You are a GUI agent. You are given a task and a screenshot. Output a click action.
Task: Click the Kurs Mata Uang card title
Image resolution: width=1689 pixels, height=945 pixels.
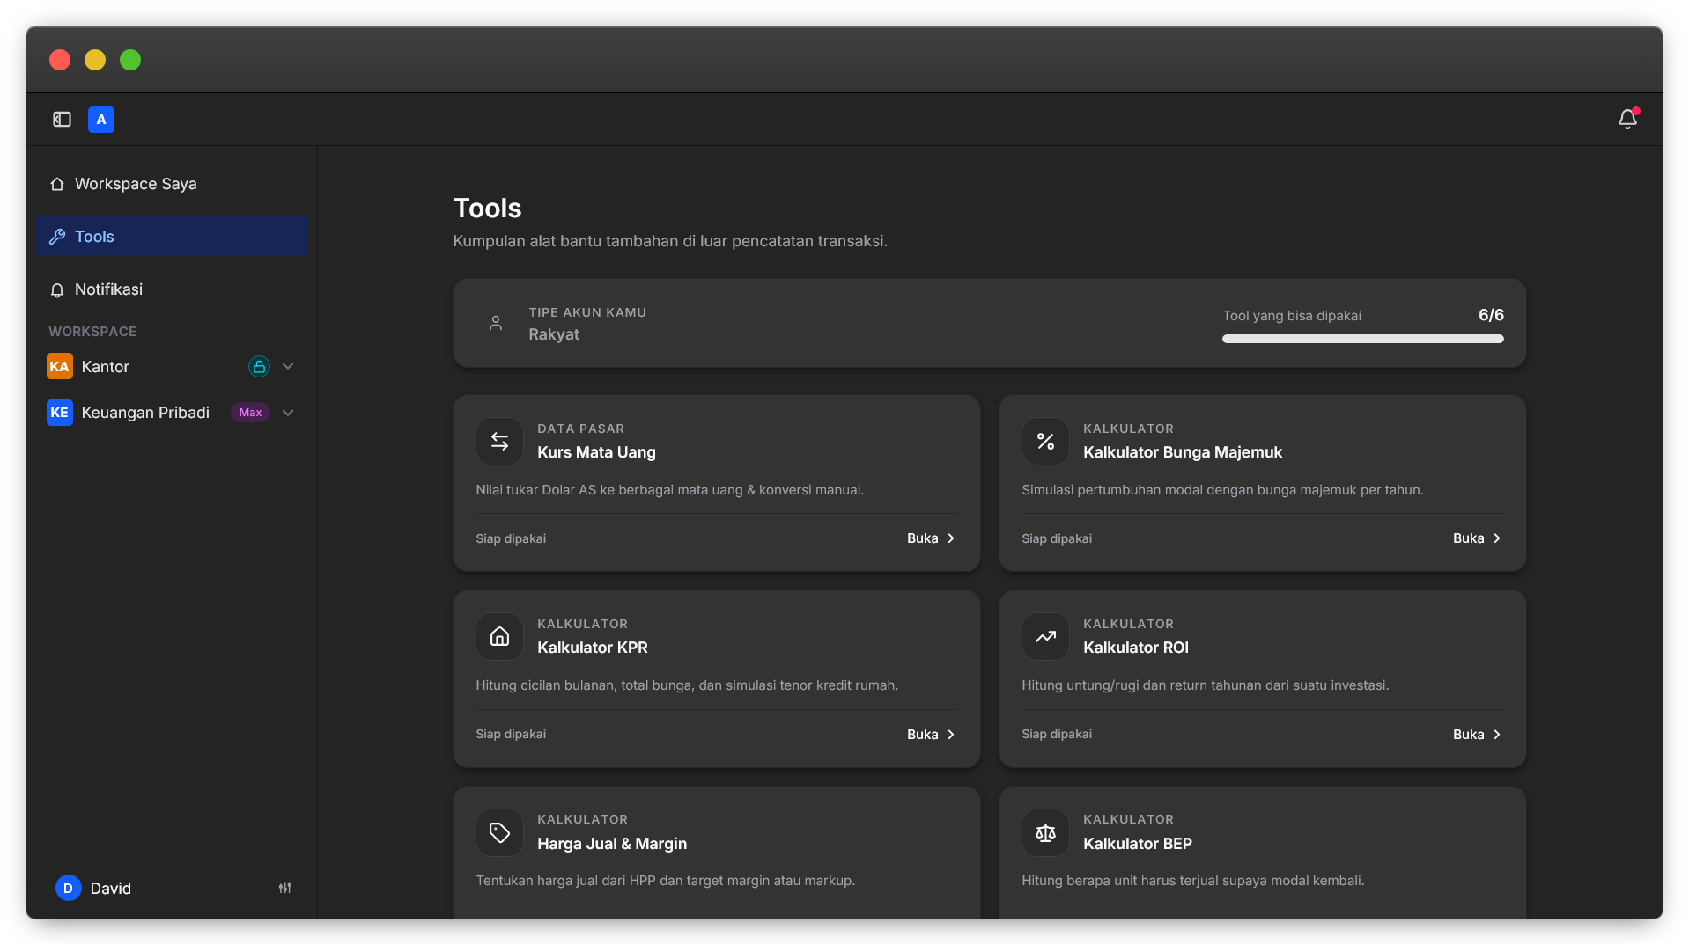(596, 452)
